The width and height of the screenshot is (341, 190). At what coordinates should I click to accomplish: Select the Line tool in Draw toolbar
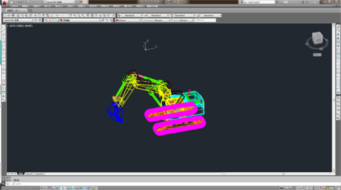coord(3,26)
